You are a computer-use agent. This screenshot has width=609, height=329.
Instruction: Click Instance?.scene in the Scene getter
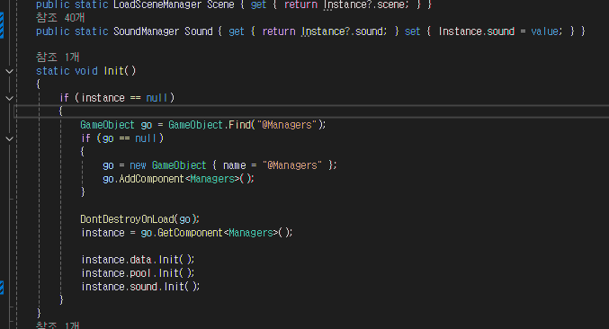click(364, 4)
